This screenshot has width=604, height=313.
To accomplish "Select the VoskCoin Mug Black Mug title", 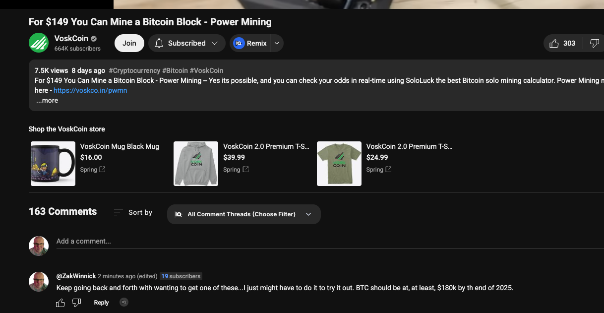I will pyautogui.click(x=120, y=146).
